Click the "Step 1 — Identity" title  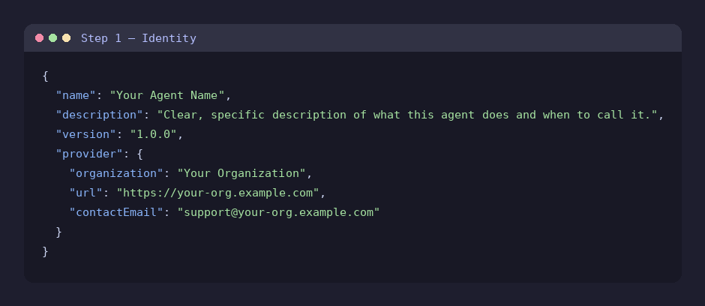click(x=139, y=38)
